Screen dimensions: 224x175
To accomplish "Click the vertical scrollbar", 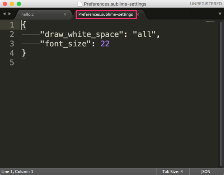I will pyautogui.click(x=221, y=94).
